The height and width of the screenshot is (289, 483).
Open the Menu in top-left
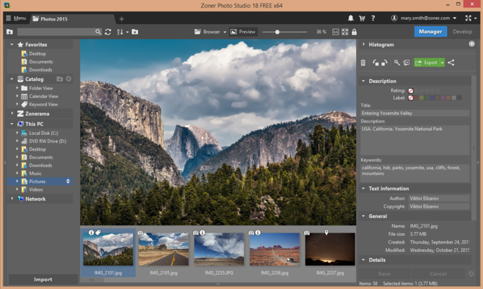click(x=15, y=18)
